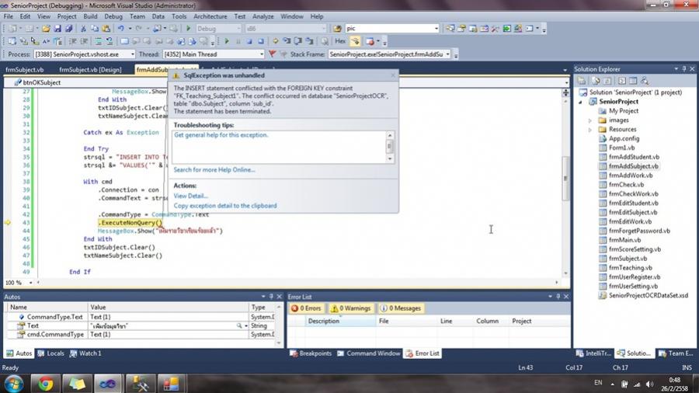This screenshot has width=699, height=393.
Task: Toggle auto-hide pin of Solution Explorer
Action: [x=684, y=69]
